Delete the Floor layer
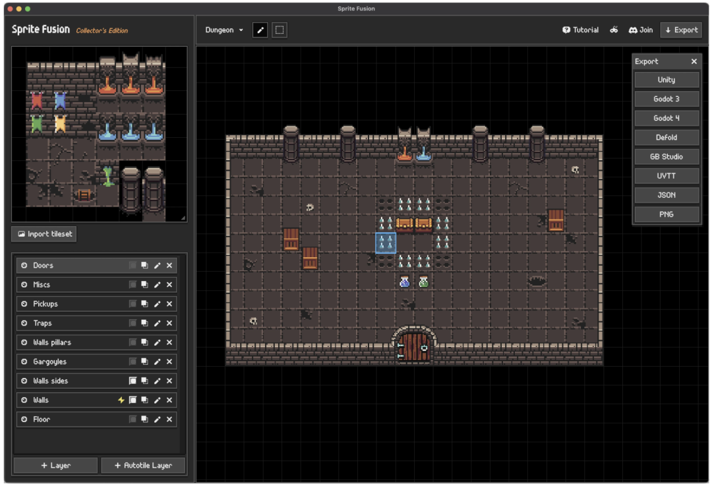Screen dimensions: 712x488 click(169, 419)
